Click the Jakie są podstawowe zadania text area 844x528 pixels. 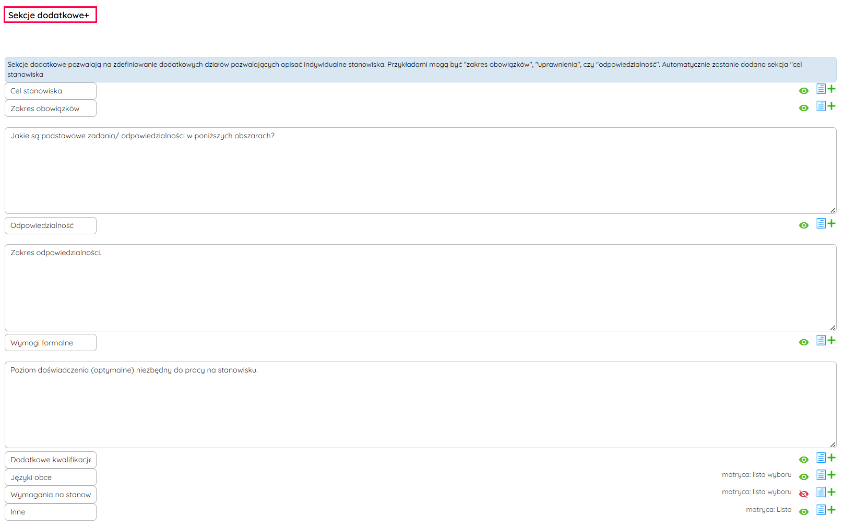coord(420,171)
